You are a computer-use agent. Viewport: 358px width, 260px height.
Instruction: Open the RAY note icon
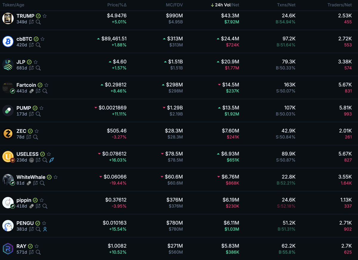(x=31, y=252)
